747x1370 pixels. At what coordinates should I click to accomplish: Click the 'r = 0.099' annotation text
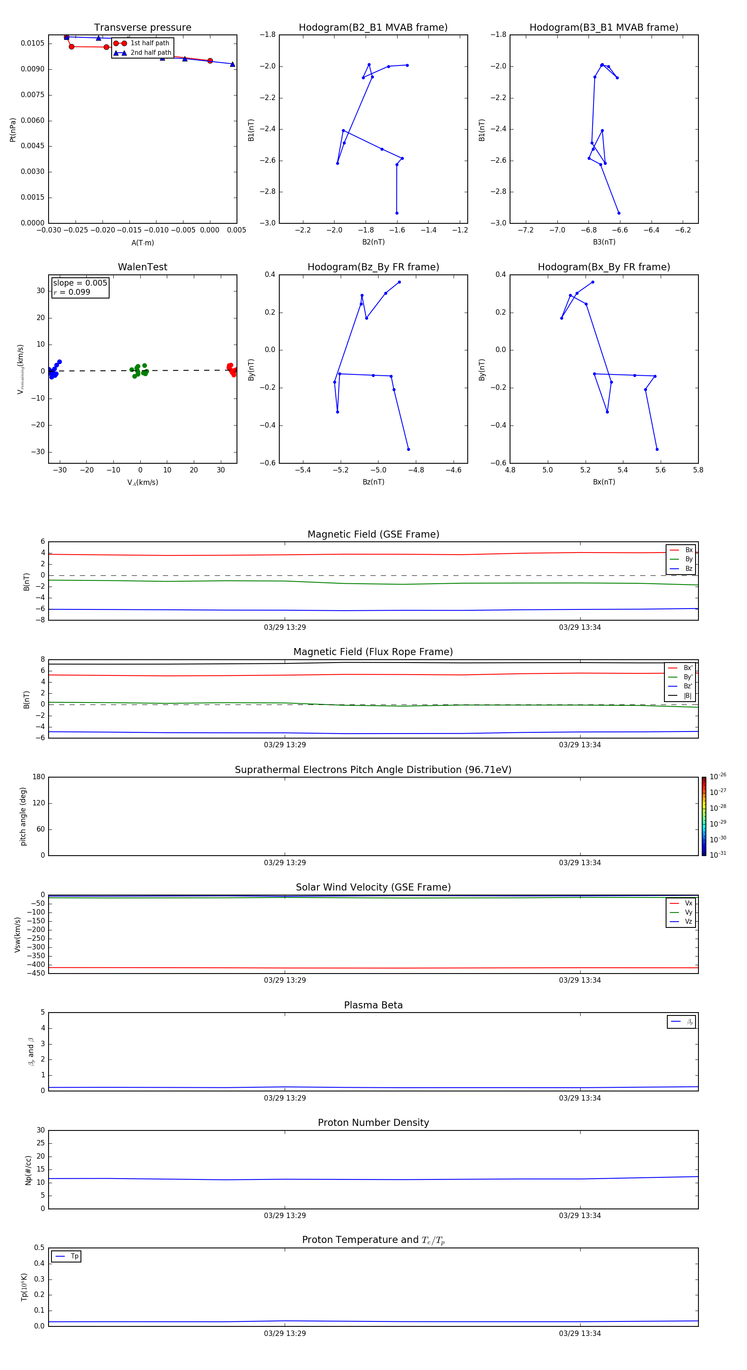point(72,292)
